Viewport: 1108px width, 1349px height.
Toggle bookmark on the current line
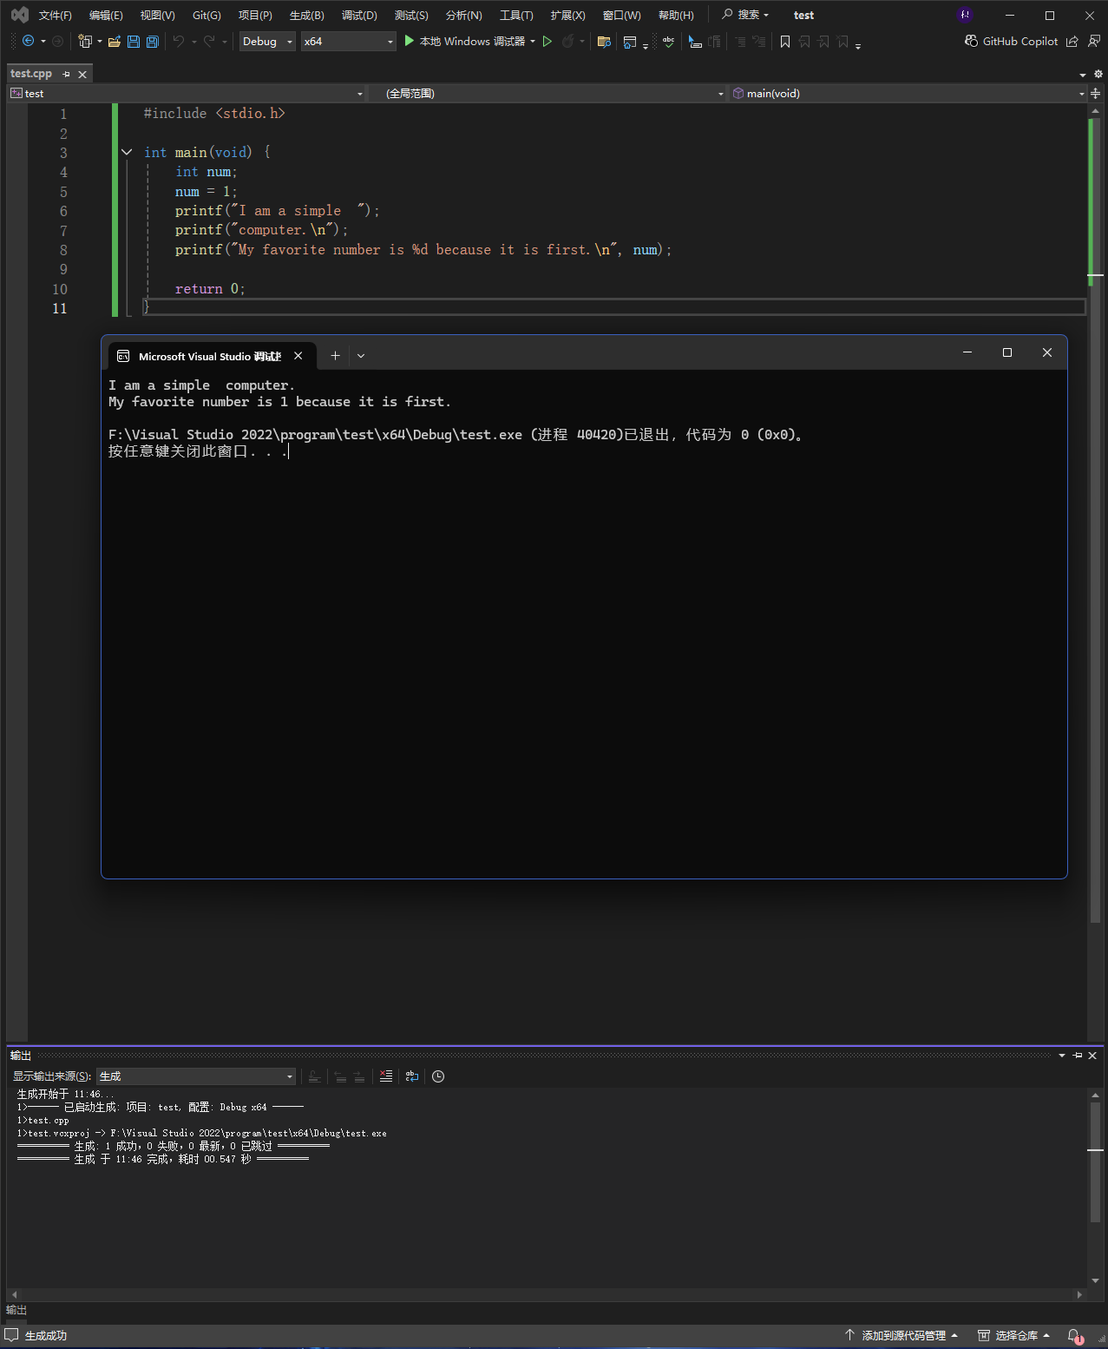coord(785,41)
